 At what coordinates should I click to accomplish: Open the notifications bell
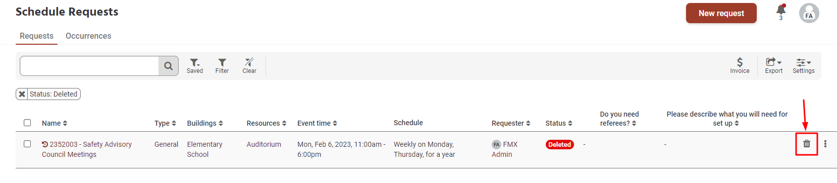tap(781, 11)
